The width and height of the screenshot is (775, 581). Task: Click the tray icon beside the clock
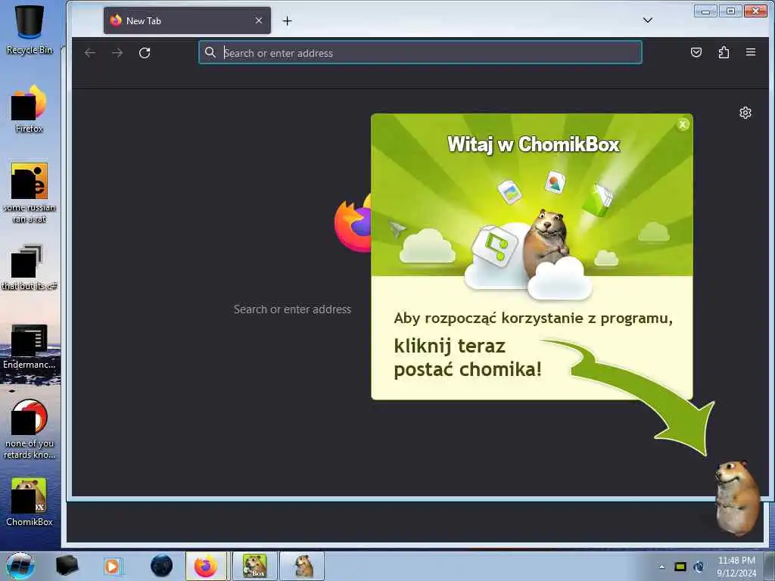[699, 567]
